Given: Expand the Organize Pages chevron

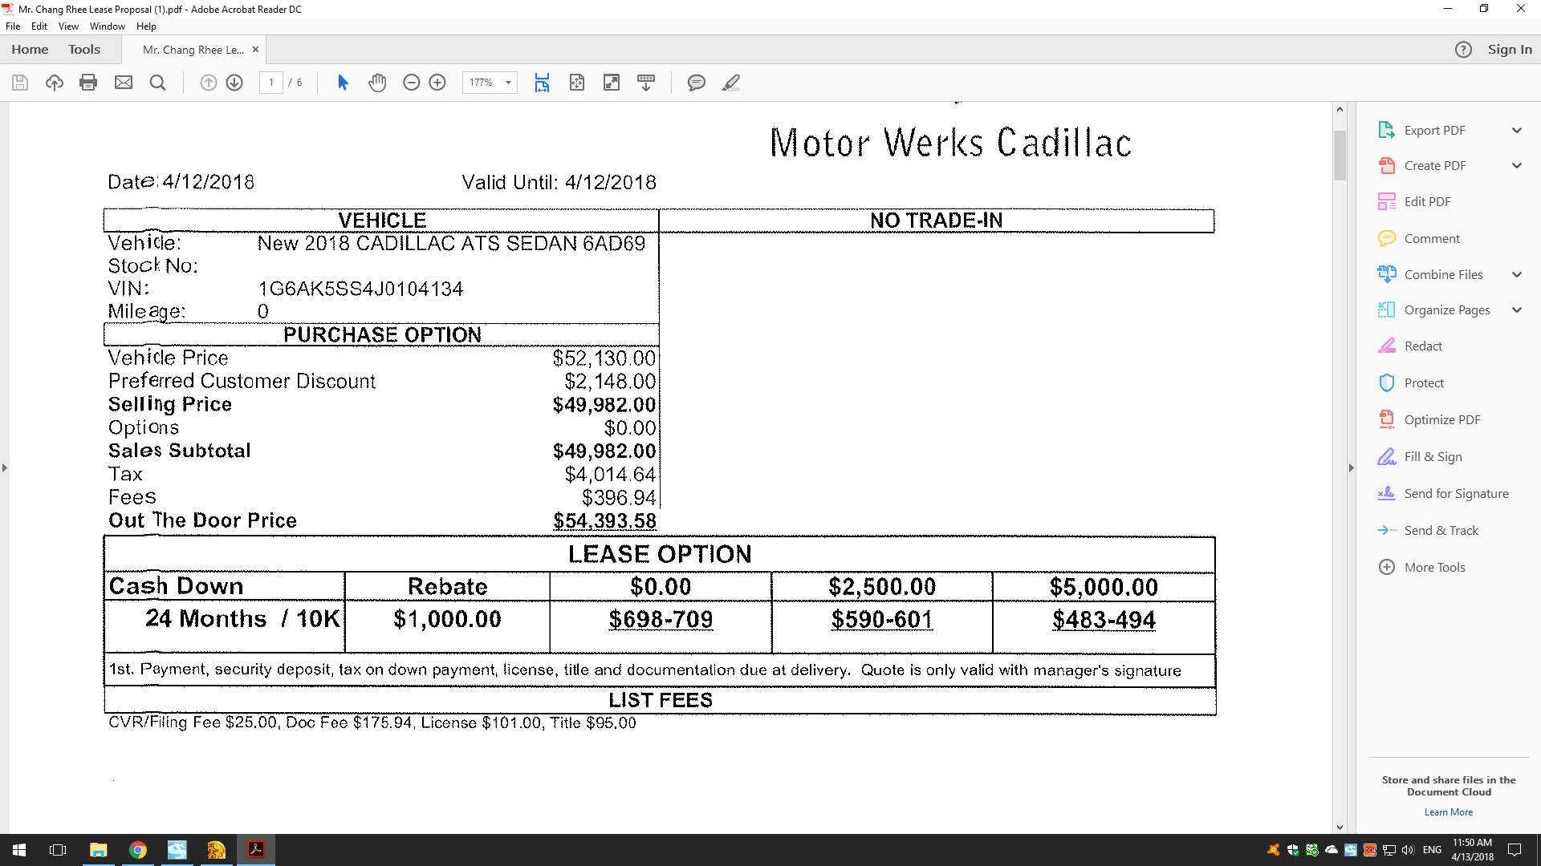Looking at the screenshot, I should click(1517, 310).
